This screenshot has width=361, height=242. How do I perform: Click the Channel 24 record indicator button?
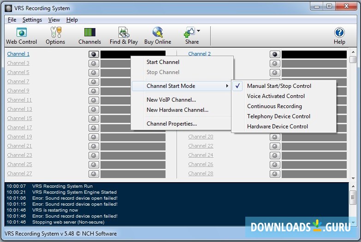coord(275,156)
